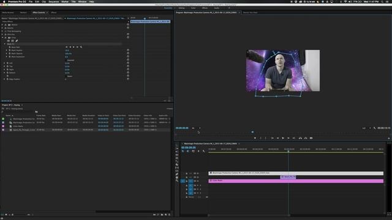Reset the Ultra Key effect
The width and height of the screenshot is (392, 220).
pyautogui.click(x=128, y=34)
